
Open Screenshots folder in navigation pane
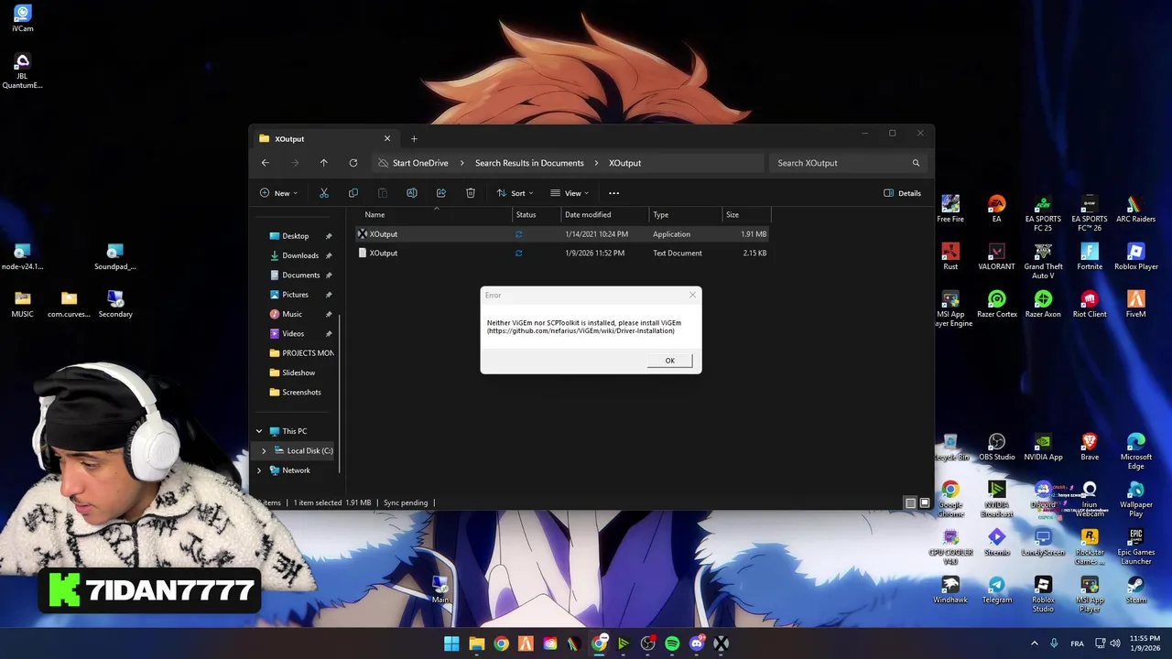tap(301, 393)
